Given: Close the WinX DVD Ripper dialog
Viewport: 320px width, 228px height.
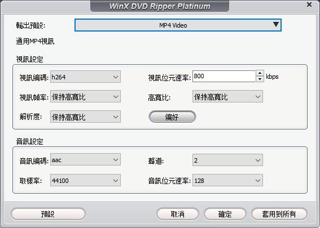Looking at the screenshot, I should tap(309, 5).
